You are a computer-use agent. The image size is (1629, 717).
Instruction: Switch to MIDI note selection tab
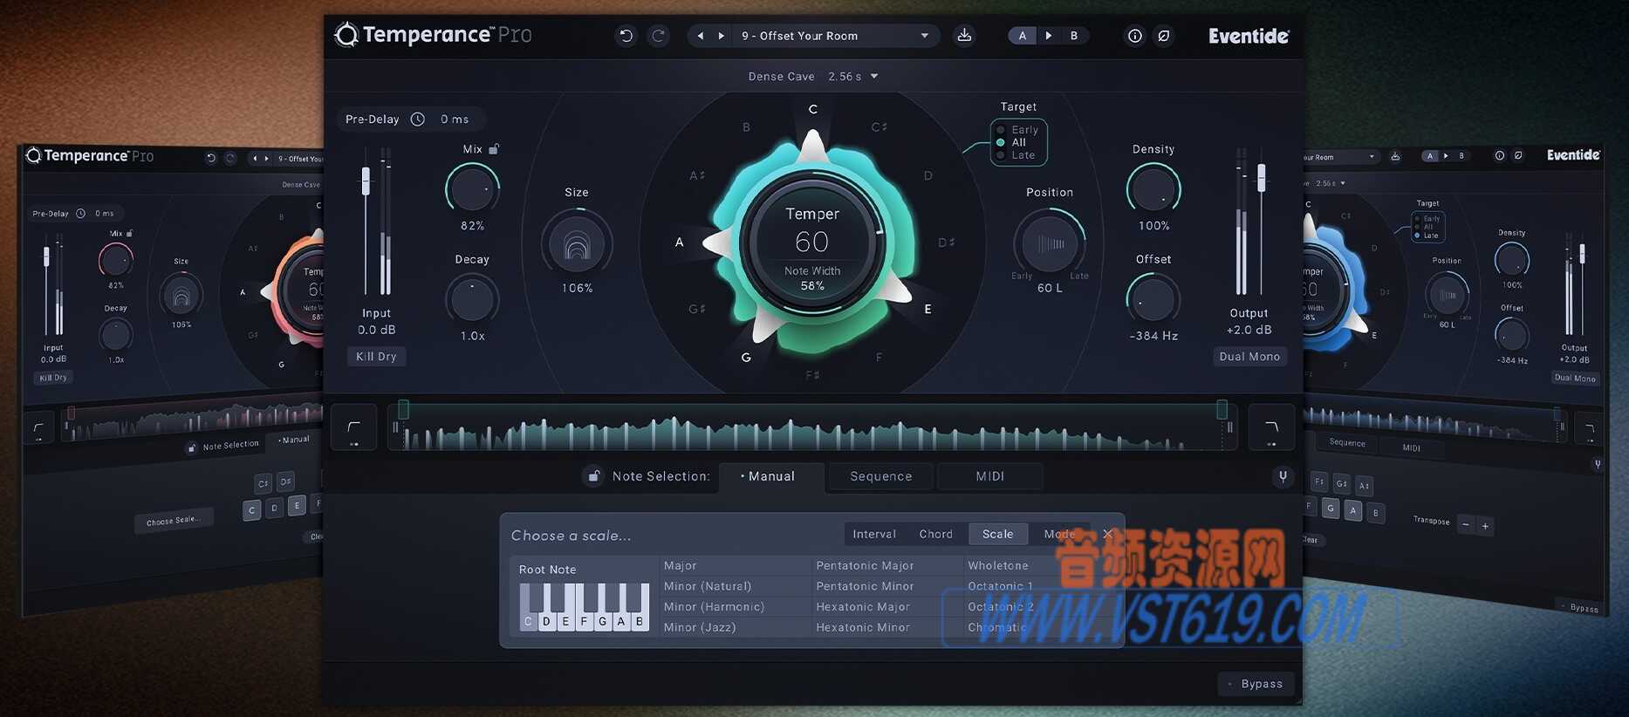[x=989, y=476]
